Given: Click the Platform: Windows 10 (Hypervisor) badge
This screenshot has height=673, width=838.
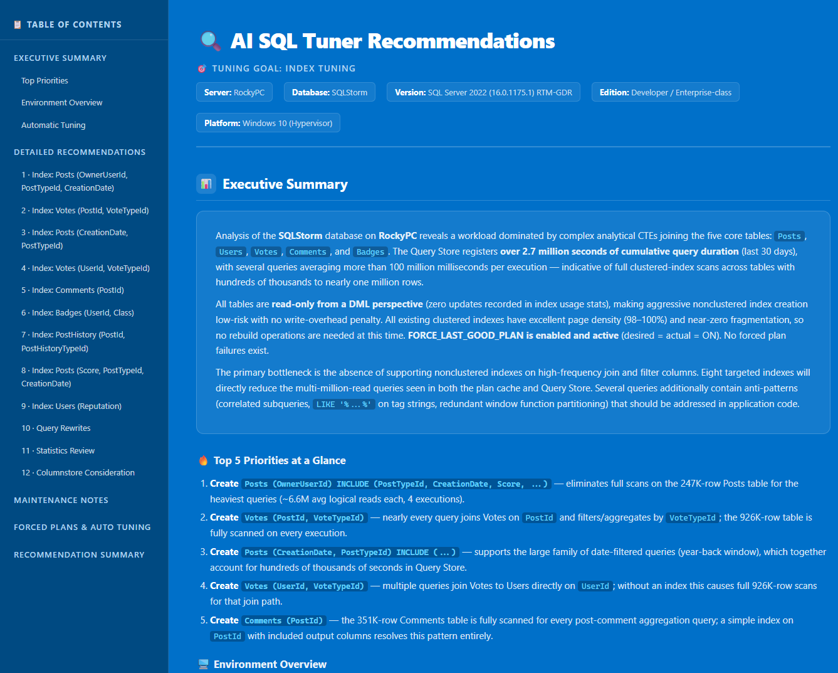Looking at the screenshot, I should [268, 122].
